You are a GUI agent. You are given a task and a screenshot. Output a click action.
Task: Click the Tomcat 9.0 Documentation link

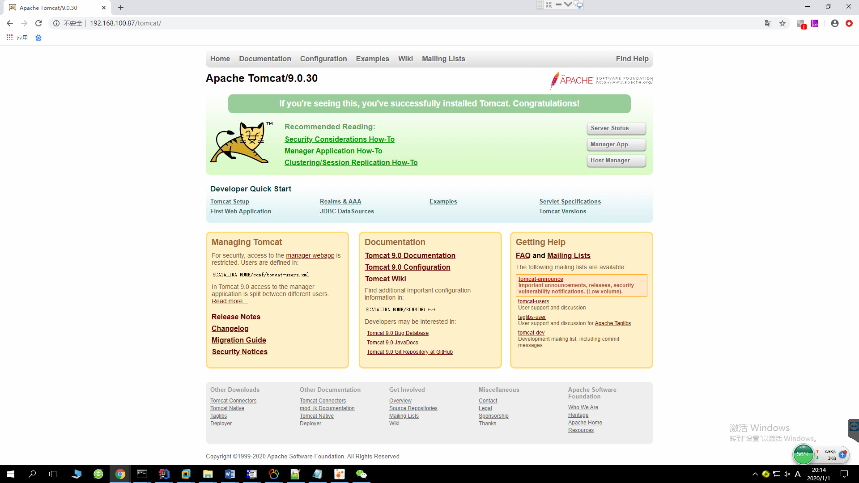pyautogui.click(x=409, y=255)
